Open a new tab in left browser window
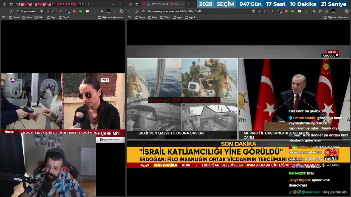 point(89,4)
